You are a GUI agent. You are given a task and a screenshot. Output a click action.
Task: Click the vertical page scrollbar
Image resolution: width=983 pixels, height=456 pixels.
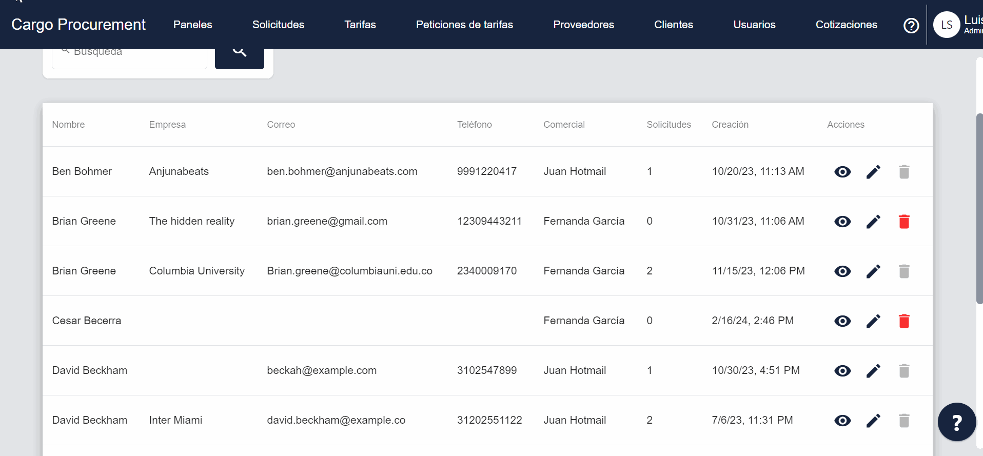coord(979,208)
